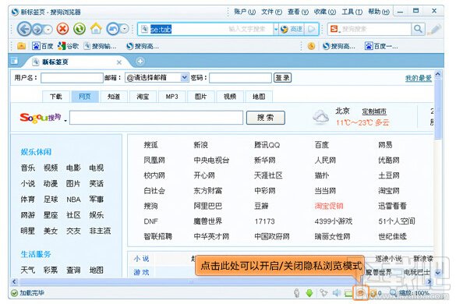
Task: Click the pin icon in status bar
Action: click(323, 292)
